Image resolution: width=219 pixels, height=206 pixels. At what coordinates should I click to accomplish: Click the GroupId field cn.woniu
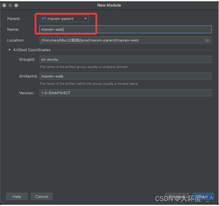pyautogui.click(x=126, y=59)
